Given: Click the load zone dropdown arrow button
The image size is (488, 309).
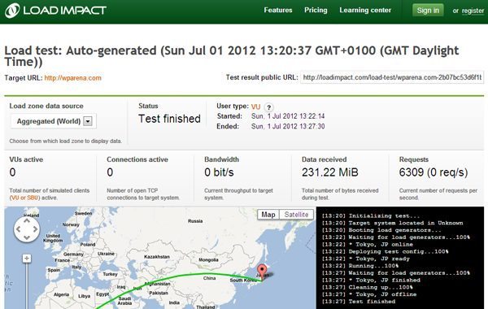Looking at the screenshot, I should click(x=88, y=121).
